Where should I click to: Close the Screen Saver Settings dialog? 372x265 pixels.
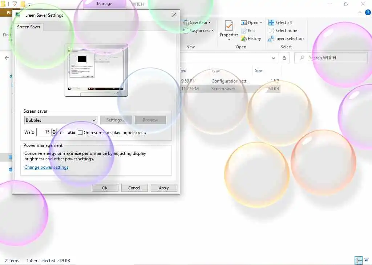174,15
